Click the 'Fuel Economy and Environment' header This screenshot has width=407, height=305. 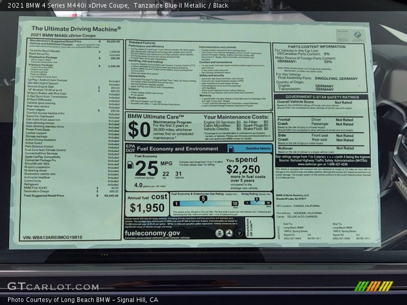[x=178, y=148]
